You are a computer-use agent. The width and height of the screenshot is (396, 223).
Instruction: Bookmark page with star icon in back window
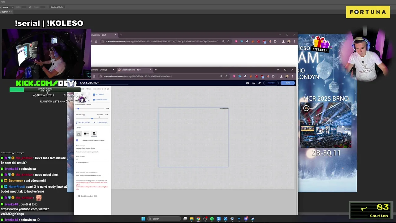[228, 42]
